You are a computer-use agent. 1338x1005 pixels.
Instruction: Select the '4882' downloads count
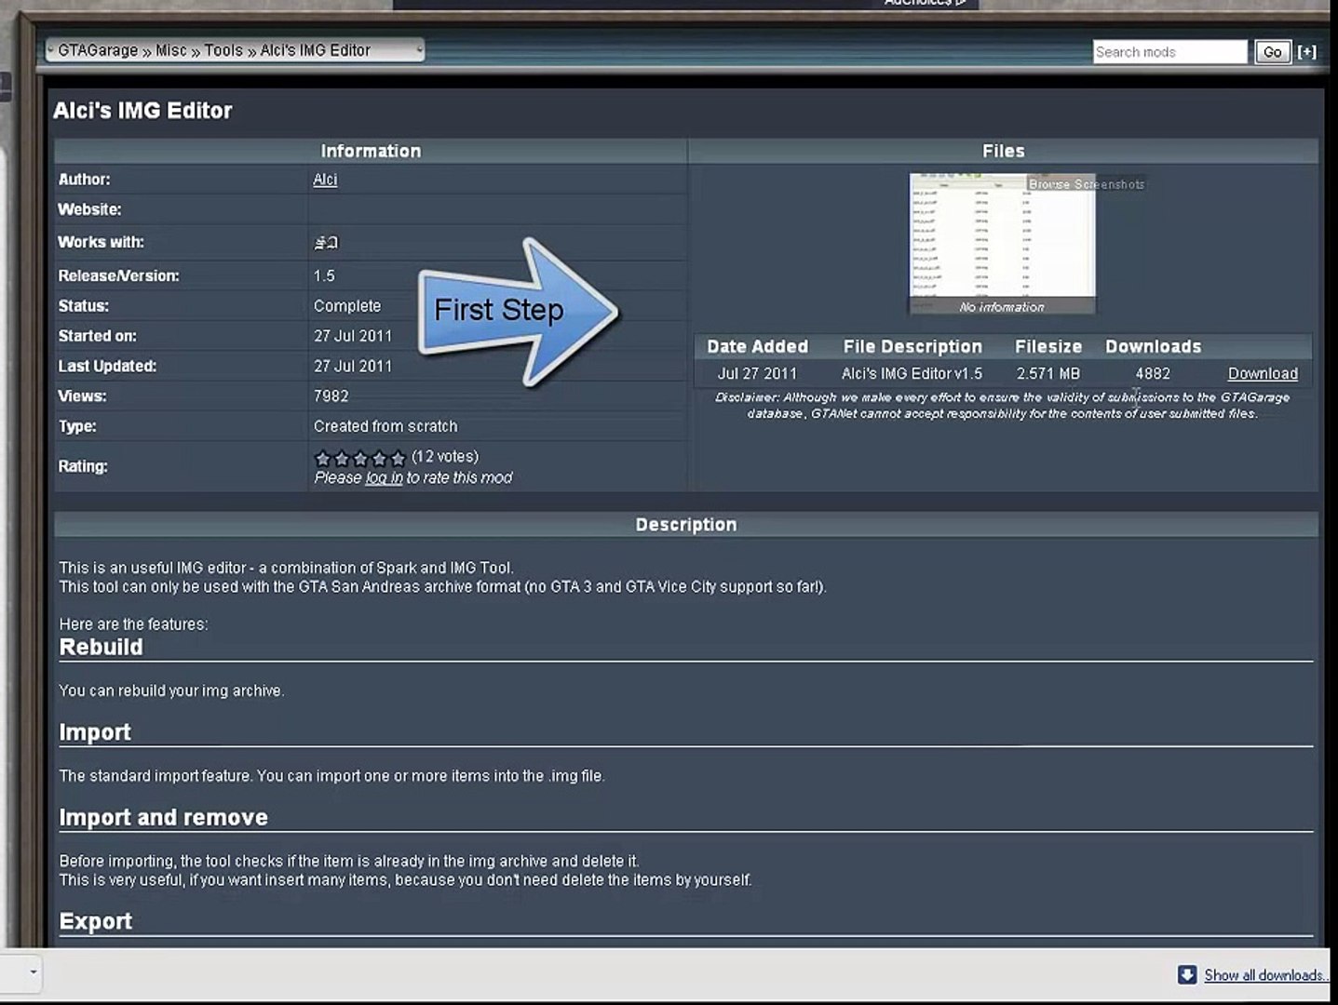point(1153,373)
